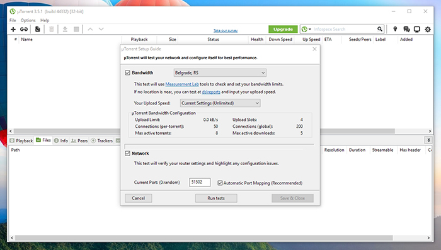Open the File menu
Image resolution: width=441 pixels, height=250 pixels.
[13, 20]
